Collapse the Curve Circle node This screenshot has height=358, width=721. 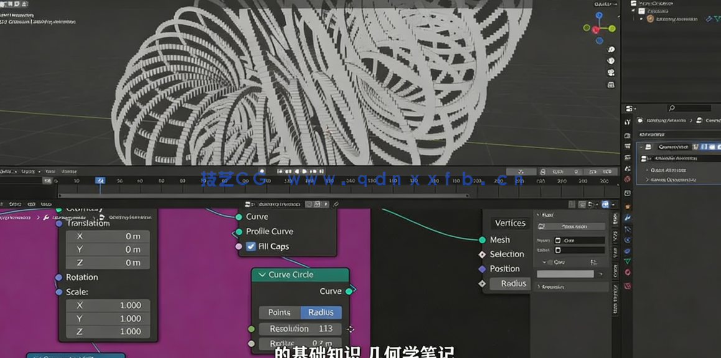click(262, 275)
